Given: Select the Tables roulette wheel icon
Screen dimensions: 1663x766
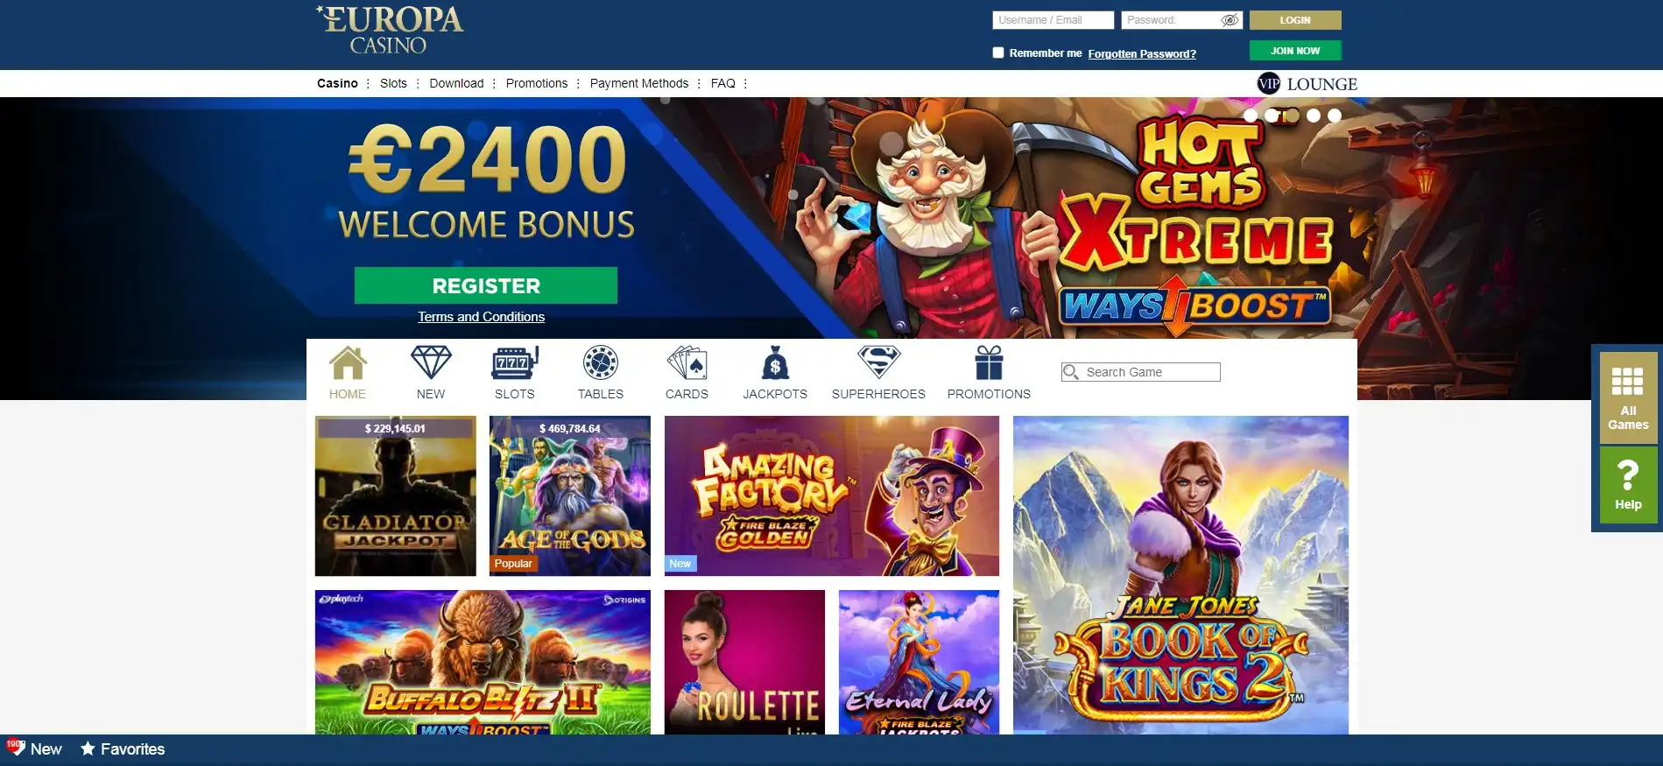Looking at the screenshot, I should point(601,362).
